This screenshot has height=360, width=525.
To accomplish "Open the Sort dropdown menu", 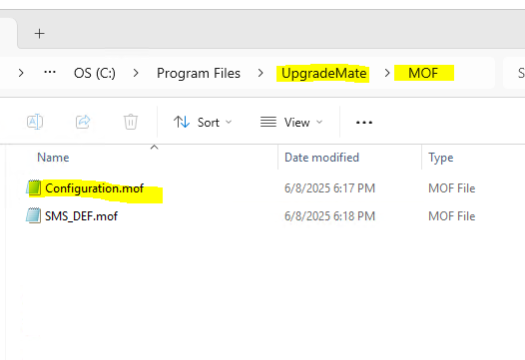I will pyautogui.click(x=203, y=122).
